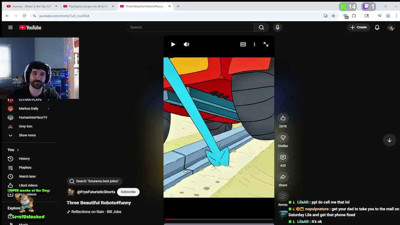The image size is (400, 225).
Task: Open Watch later in the sidebar
Action: (x=27, y=177)
